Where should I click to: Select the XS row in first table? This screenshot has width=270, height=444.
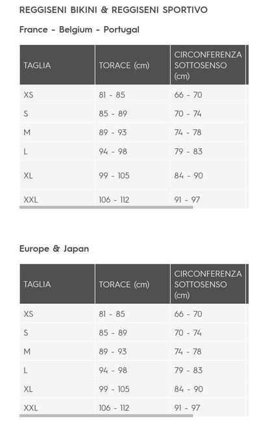(134, 95)
